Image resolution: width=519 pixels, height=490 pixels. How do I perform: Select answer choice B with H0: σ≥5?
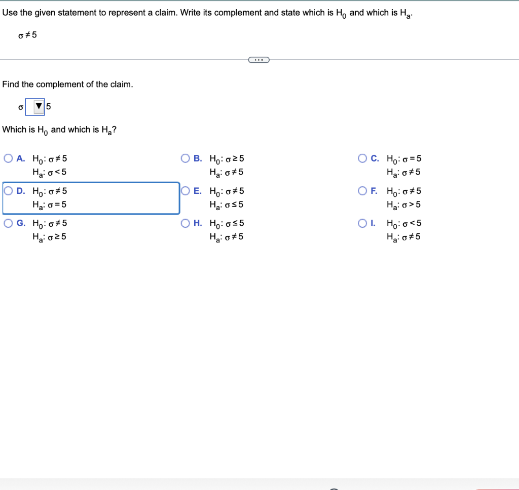[x=186, y=158]
